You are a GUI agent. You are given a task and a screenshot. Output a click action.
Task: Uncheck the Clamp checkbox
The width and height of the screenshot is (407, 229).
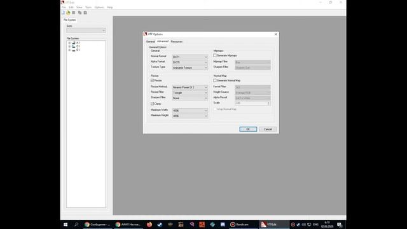click(x=153, y=104)
